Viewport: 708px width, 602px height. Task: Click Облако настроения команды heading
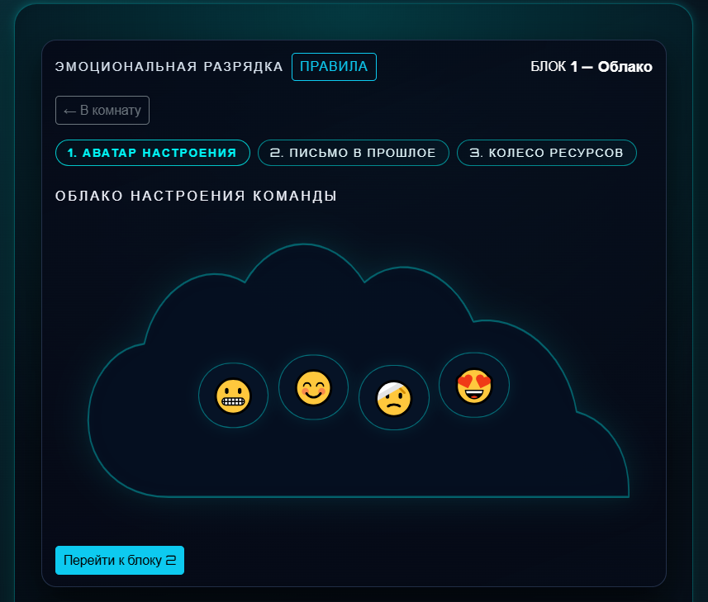(x=196, y=196)
